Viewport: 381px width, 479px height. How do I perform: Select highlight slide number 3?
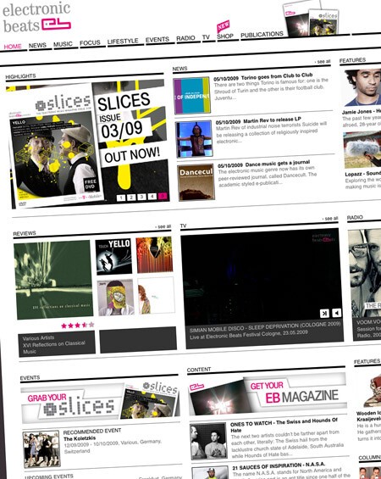point(141,197)
